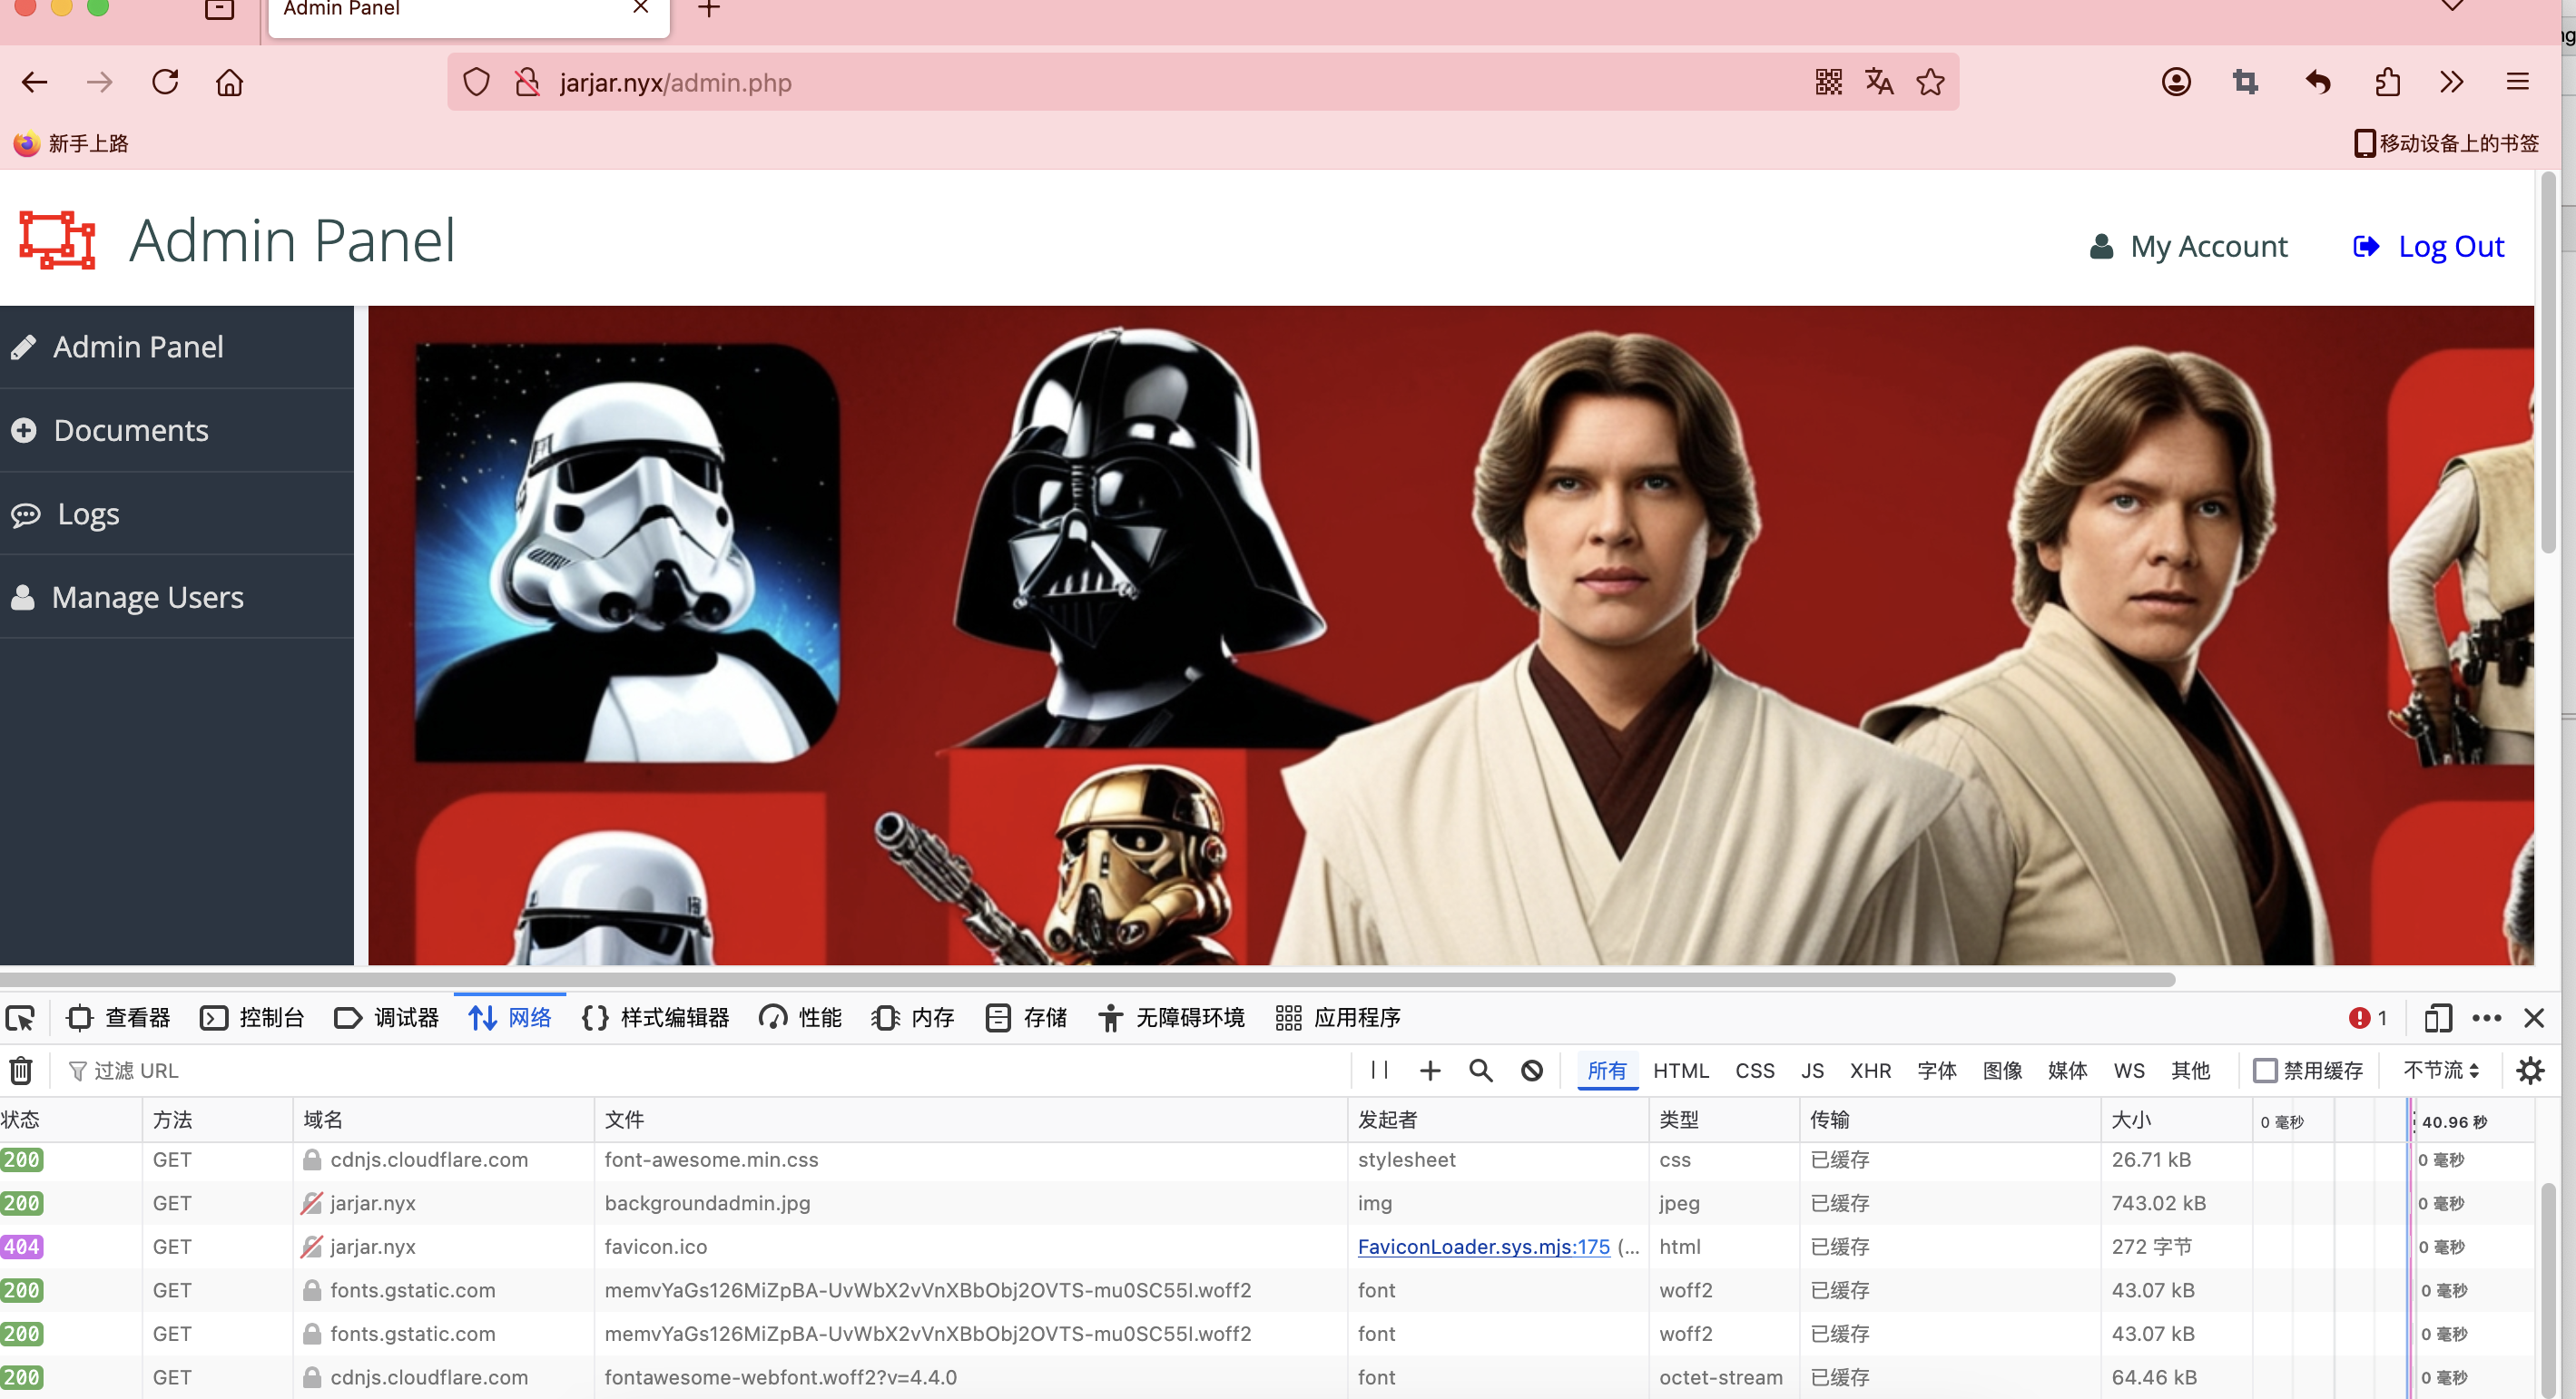Click the QR code icon in address bar
The height and width of the screenshot is (1399, 2576).
pyautogui.click(x=1828, y=82)
